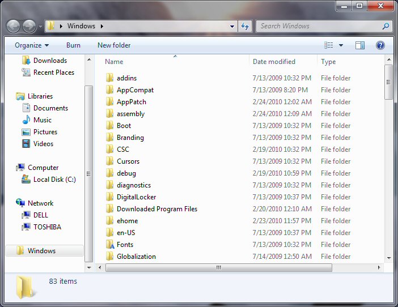Click the Back navigation arrow button
The height and width of the screenshot is (307, 398).
[x=14, y=26]
